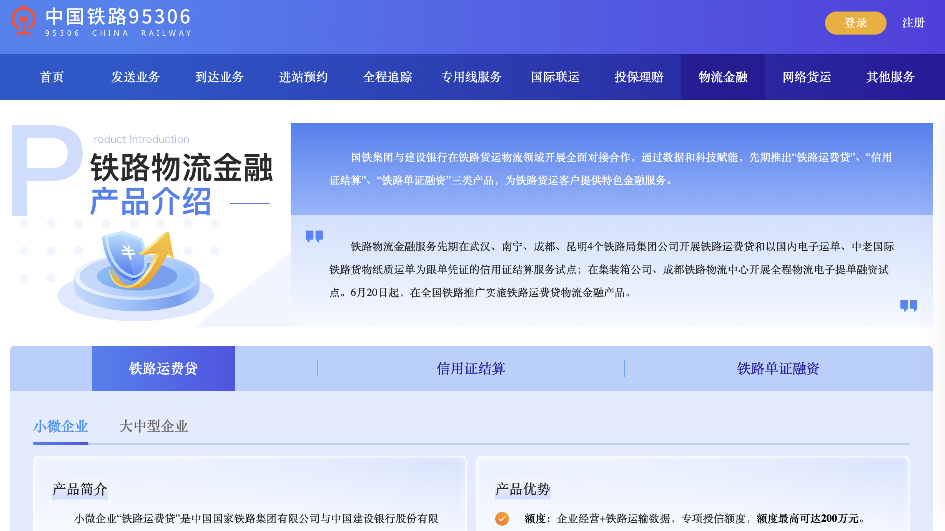Select the highlighted 物流金融 menu item
Screen dimensions: 945x531
[x=723, y=77]
